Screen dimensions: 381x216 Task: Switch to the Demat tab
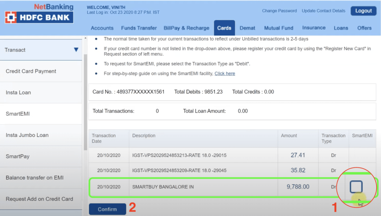pos(247,28)
